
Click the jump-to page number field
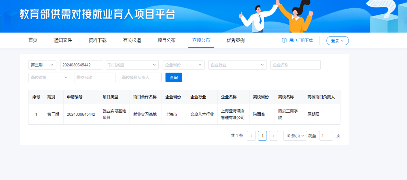click(326, 136)
